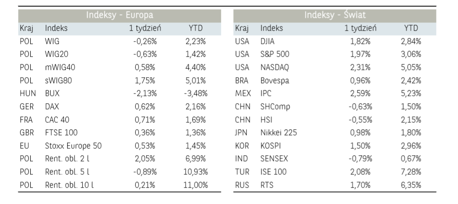Click the KOSPI index label
Image resolution: width=458 pixels, height=204 pixels.
[x=271, y=146]
